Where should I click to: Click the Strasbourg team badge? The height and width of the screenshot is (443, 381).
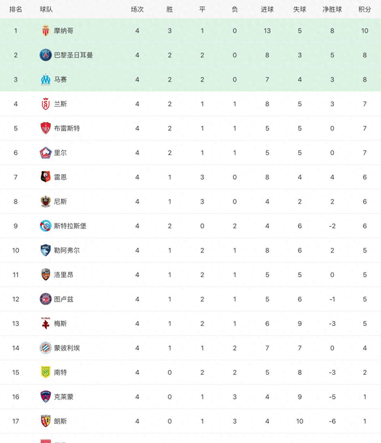tap(46, 226)
